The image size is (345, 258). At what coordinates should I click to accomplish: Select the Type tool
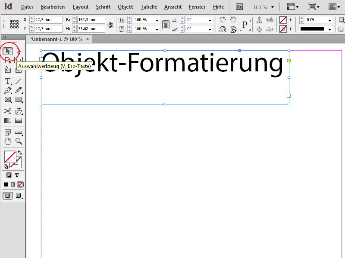point(8,81)
